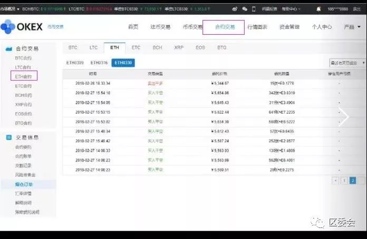This screenshot has width=367, height=239.
Task: Open the 市场概况 dropdown in top bar
Action: pyautogui.click(x=9, y=9)
